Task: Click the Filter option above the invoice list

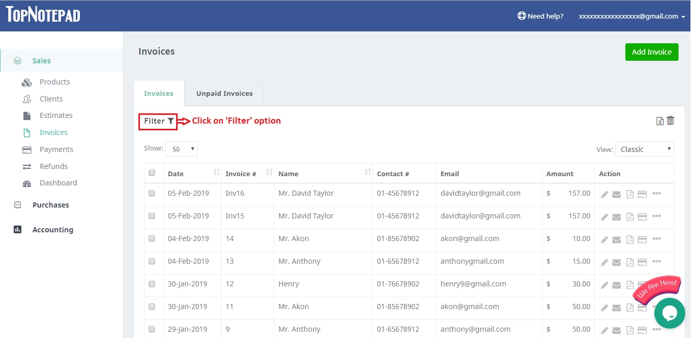Action: coord(158,121)
